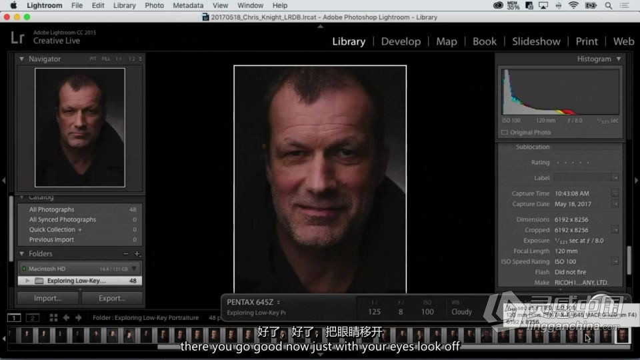Open the Apple menu

(x=13, y=5)
